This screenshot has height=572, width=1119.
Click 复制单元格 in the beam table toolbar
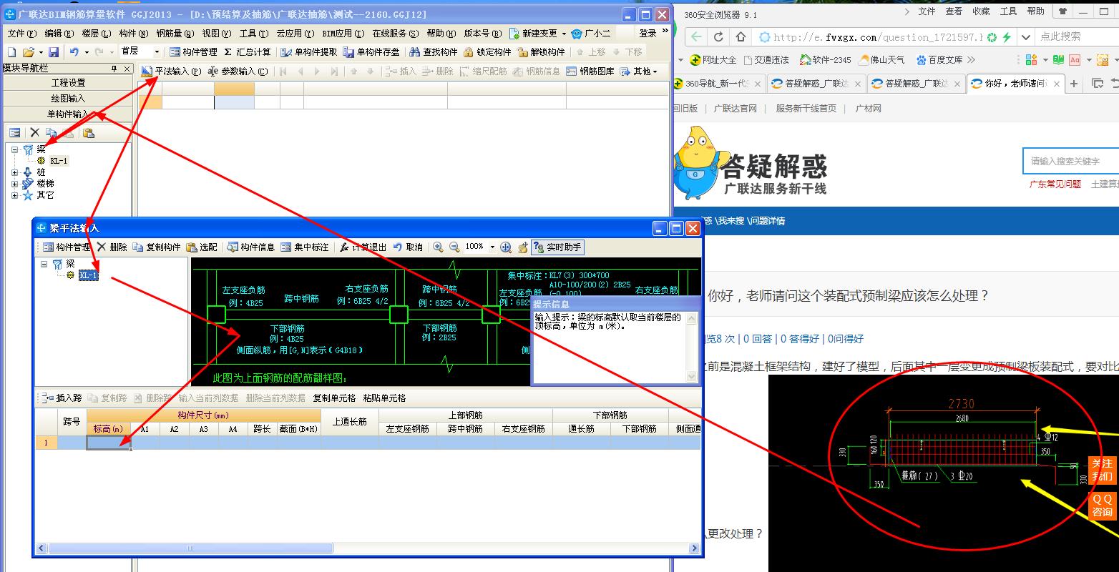pos(334,398)
